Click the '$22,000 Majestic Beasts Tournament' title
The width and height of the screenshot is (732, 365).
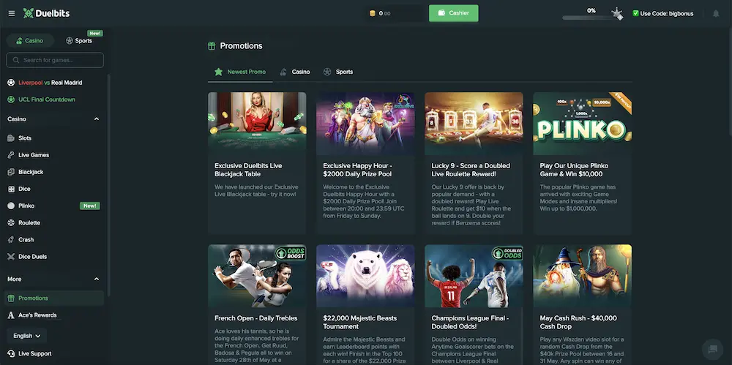point(360,323)
